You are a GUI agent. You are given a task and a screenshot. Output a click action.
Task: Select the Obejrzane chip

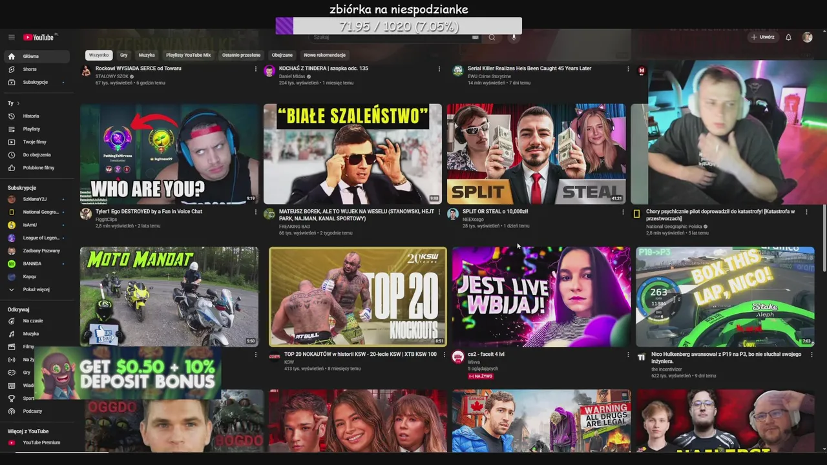282,55
